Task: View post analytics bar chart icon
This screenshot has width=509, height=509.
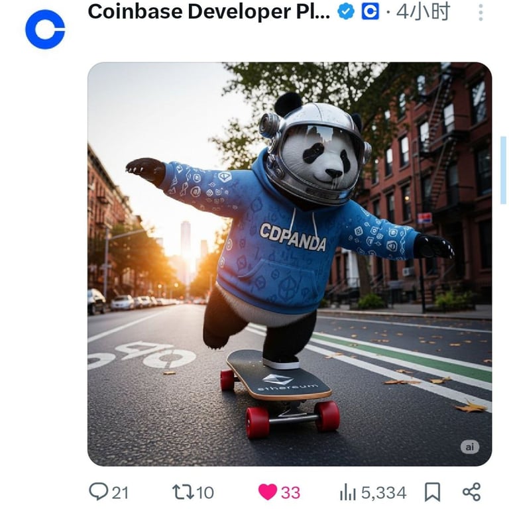Action: coord(348,492)
